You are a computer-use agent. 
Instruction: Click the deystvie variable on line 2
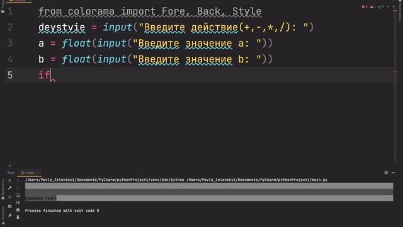62,27
